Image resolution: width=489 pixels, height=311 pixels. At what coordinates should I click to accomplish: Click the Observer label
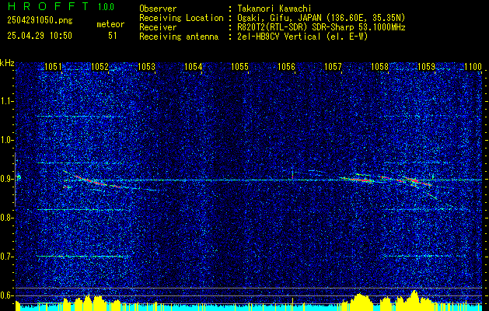(x=158, y=9)
